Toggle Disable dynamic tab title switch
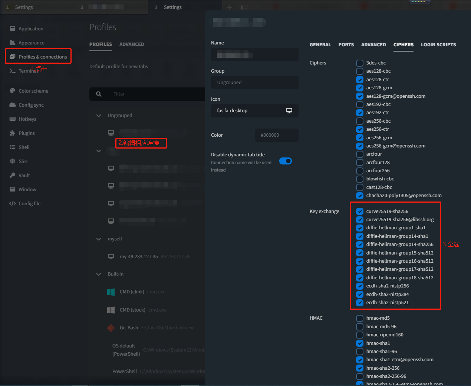This screenshot has width=471, height=386. (286, 161)
